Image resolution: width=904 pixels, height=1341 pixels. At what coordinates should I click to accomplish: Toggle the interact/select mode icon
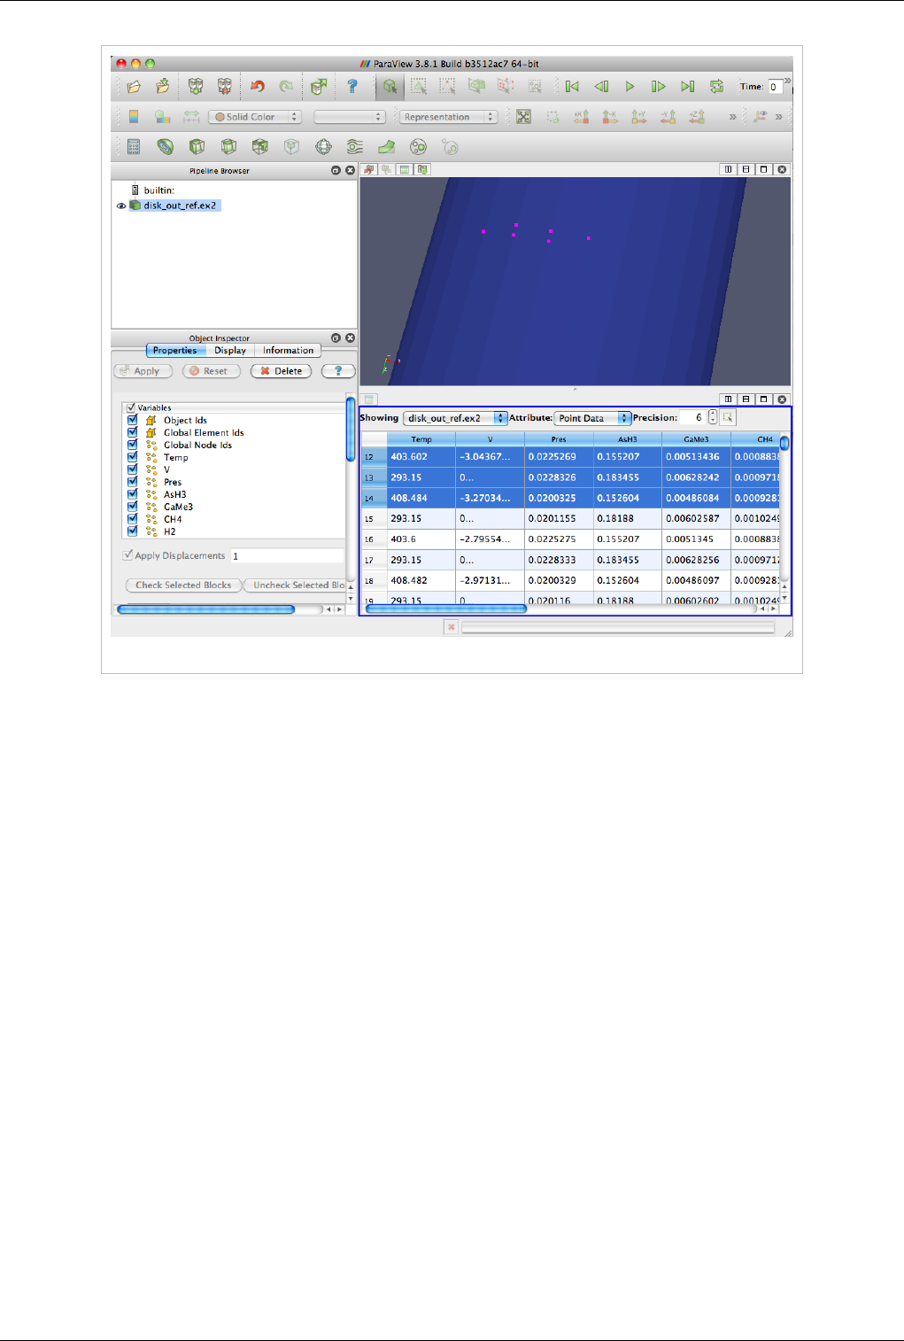[390, 87]
